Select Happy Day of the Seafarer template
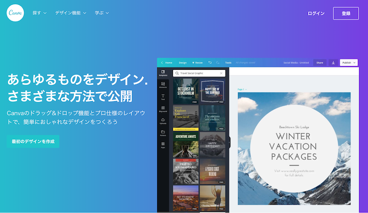368x213 pixels. click(212, 91)
